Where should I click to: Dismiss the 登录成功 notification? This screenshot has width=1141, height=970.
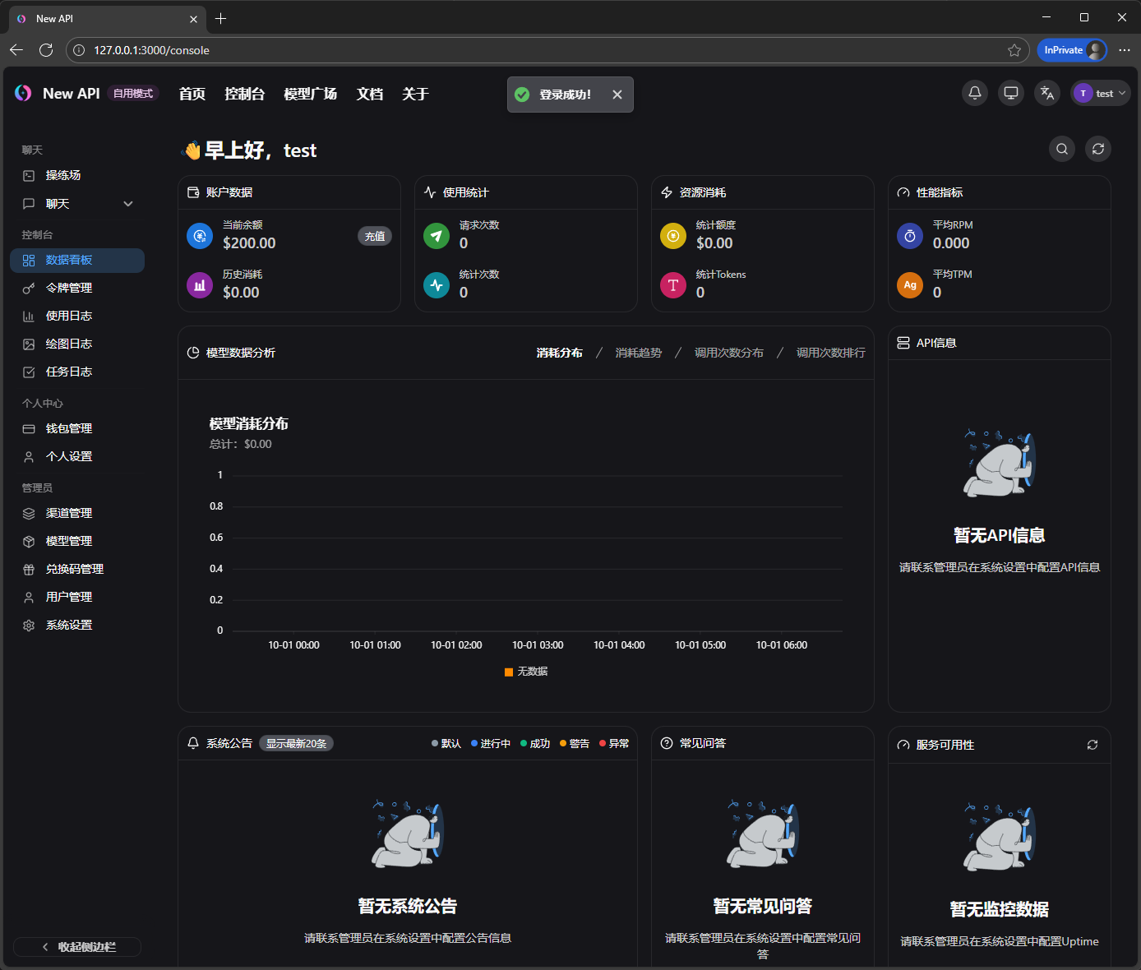617,95
